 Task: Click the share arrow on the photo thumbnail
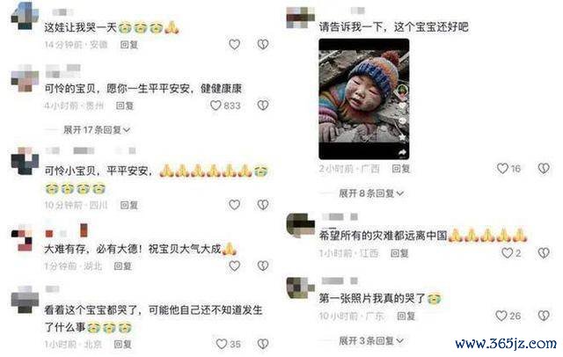point(402,152)
